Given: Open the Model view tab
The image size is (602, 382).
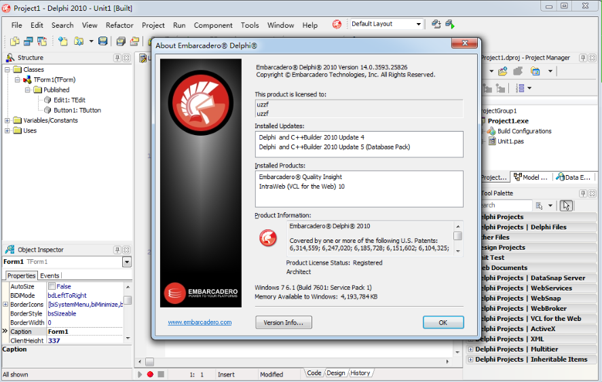Looking at the screenshot, I should (531, 177).
